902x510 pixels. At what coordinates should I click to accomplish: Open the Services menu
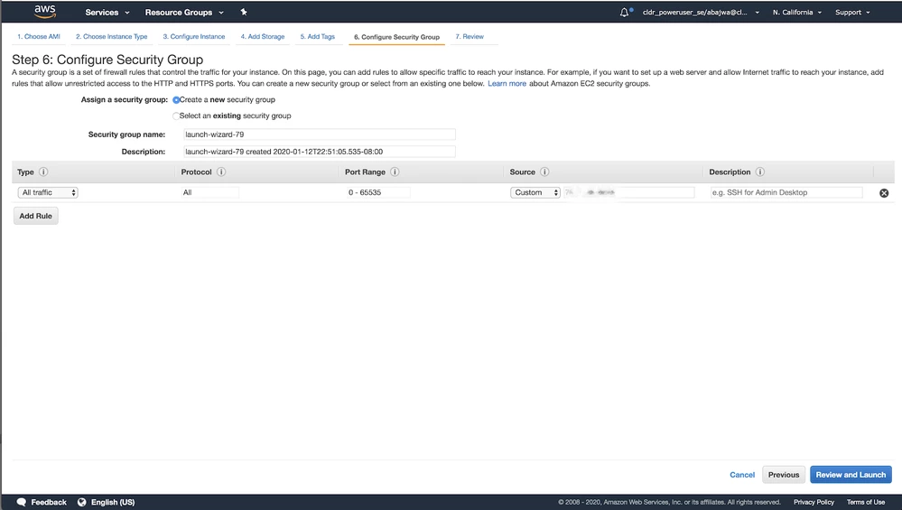pyautogui.click(x=107, y=12)
